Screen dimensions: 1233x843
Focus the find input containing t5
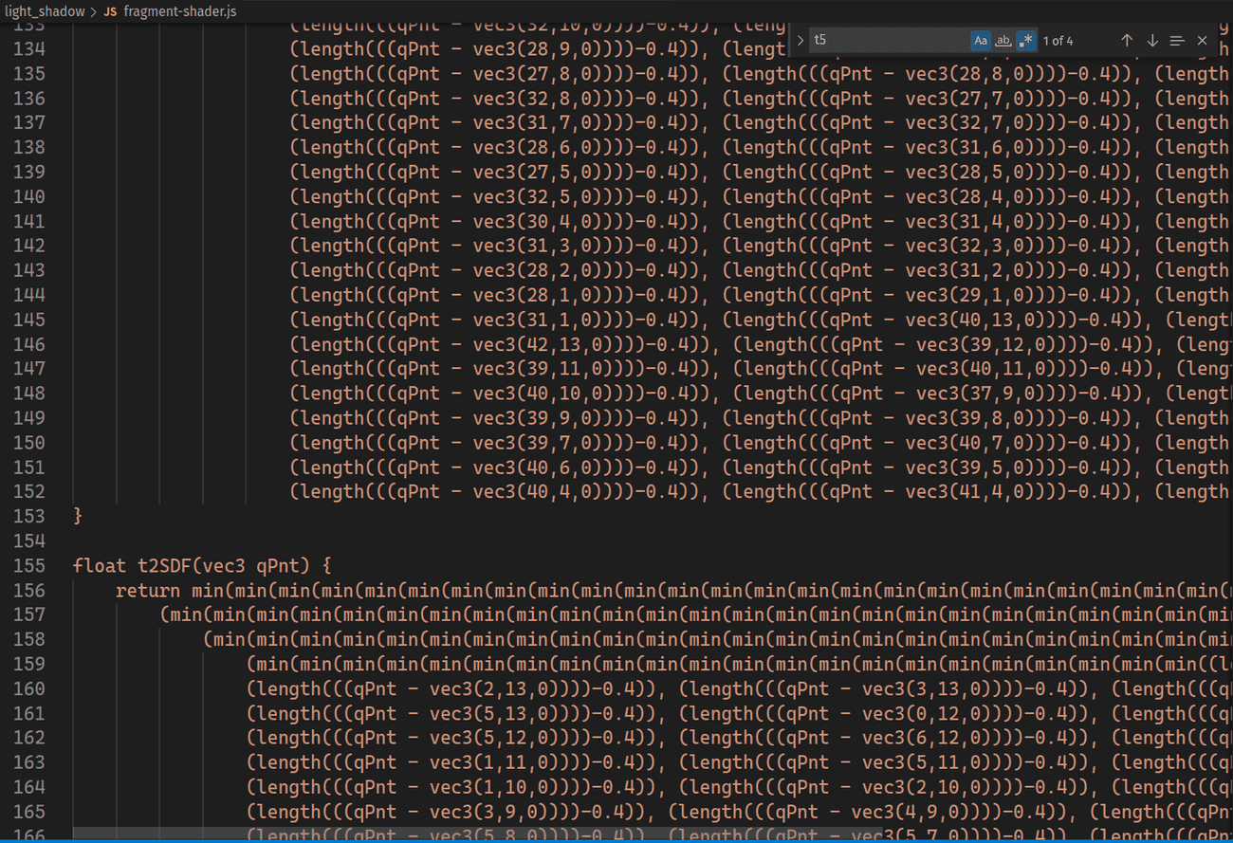point(887,41)
